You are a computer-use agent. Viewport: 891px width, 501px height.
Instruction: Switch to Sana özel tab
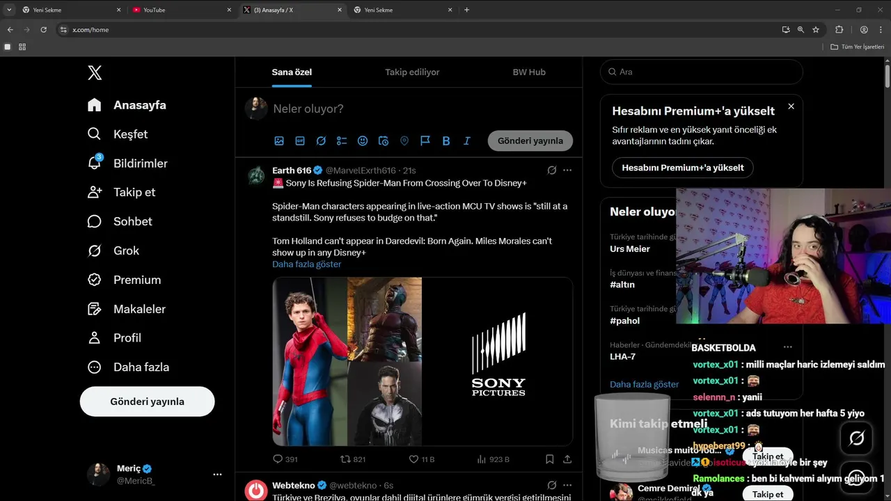coord(292,72)
